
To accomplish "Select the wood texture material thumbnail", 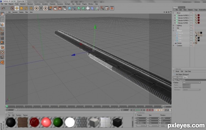I will 23,122.
